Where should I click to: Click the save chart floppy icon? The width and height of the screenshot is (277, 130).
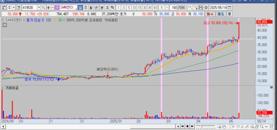pyautogui.click(x=201, y=8)
